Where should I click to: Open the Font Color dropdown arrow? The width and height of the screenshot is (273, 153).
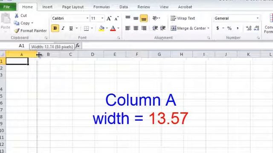coord(119,28)
